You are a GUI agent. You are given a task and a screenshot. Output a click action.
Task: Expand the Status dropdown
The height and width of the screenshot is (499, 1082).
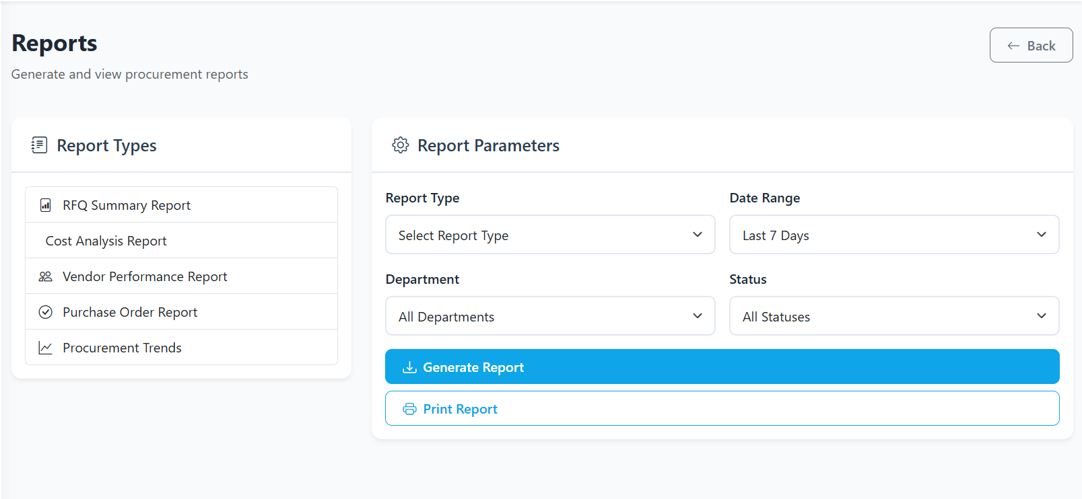(x=893, y=316)
